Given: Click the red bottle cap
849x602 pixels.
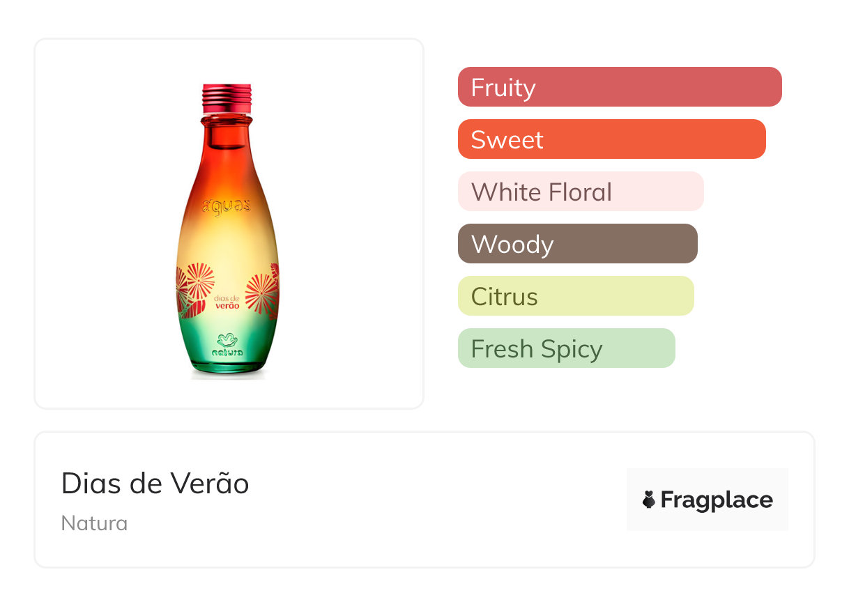Looking at the screenshot, I should 227,98.
